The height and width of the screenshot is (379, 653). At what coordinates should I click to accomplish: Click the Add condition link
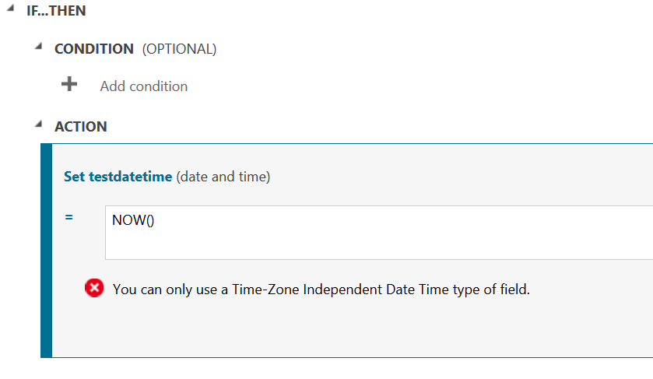tap(143, 86)
